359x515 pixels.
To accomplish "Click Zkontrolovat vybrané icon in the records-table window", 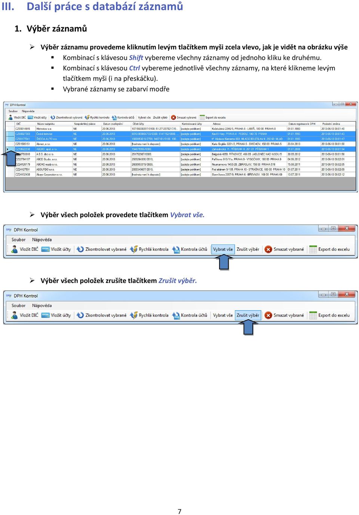I will click(x=53, y=117).
